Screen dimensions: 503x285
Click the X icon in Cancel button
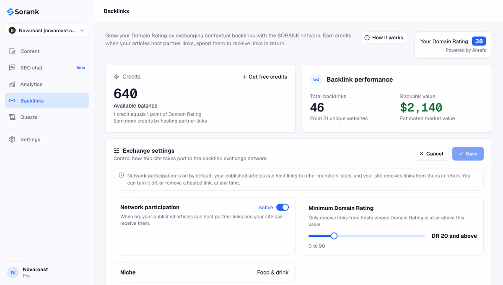(x=421, y=154)
